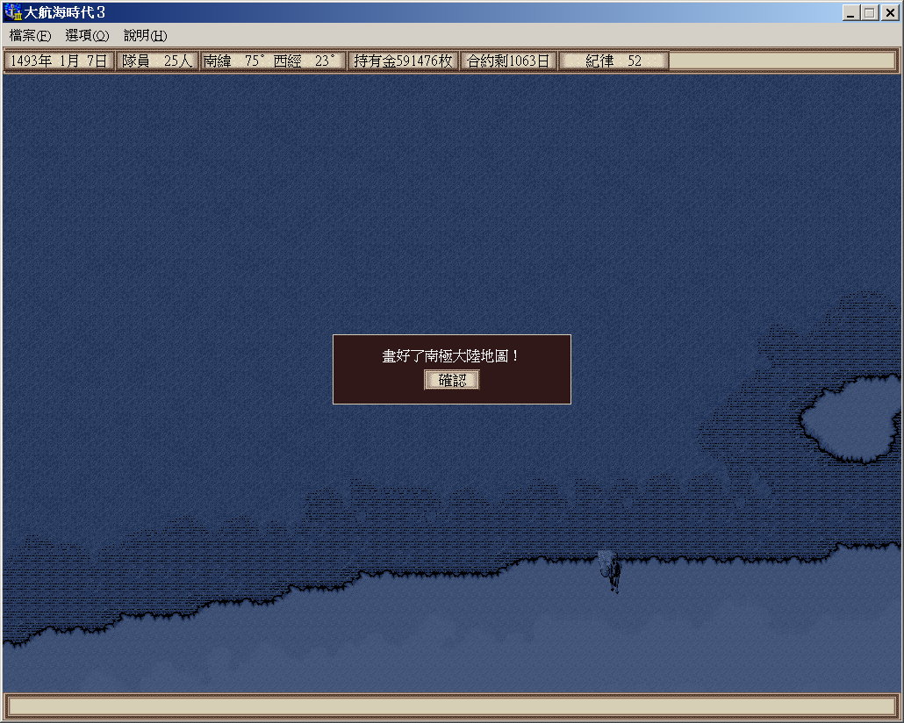Click the 紀律 52 discipline panel
The image size is (904, 723).
click(613, 61)
